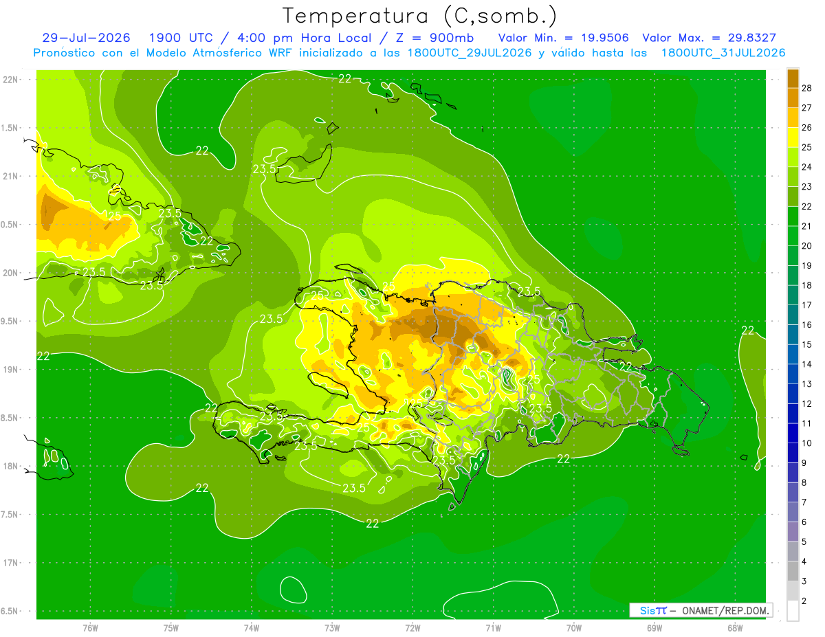Click the '15' label on color scale
This screenshot has height=637, width=825.
[x=807, y=344]
